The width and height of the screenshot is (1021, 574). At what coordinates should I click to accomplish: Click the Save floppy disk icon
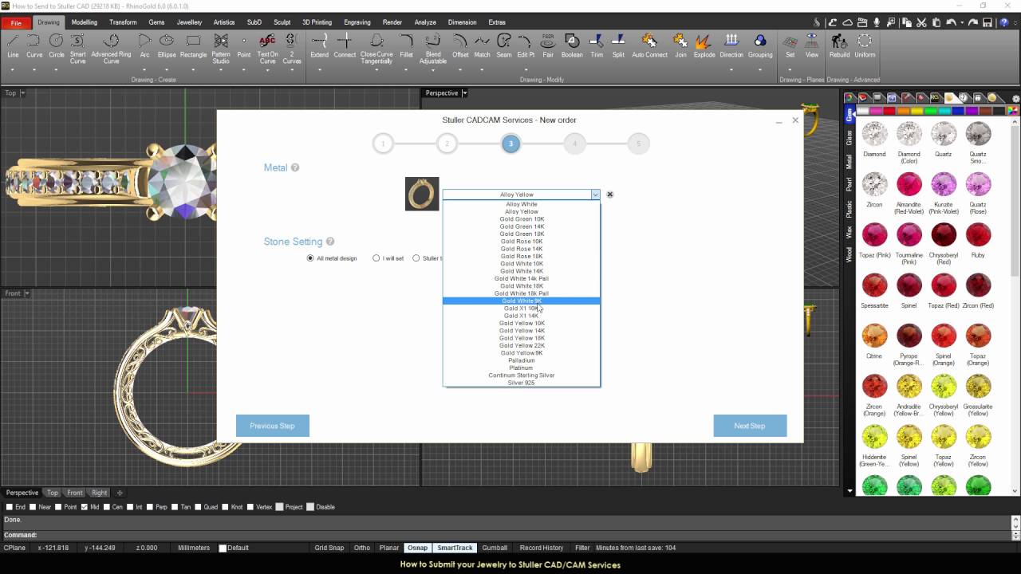[987, 23]
